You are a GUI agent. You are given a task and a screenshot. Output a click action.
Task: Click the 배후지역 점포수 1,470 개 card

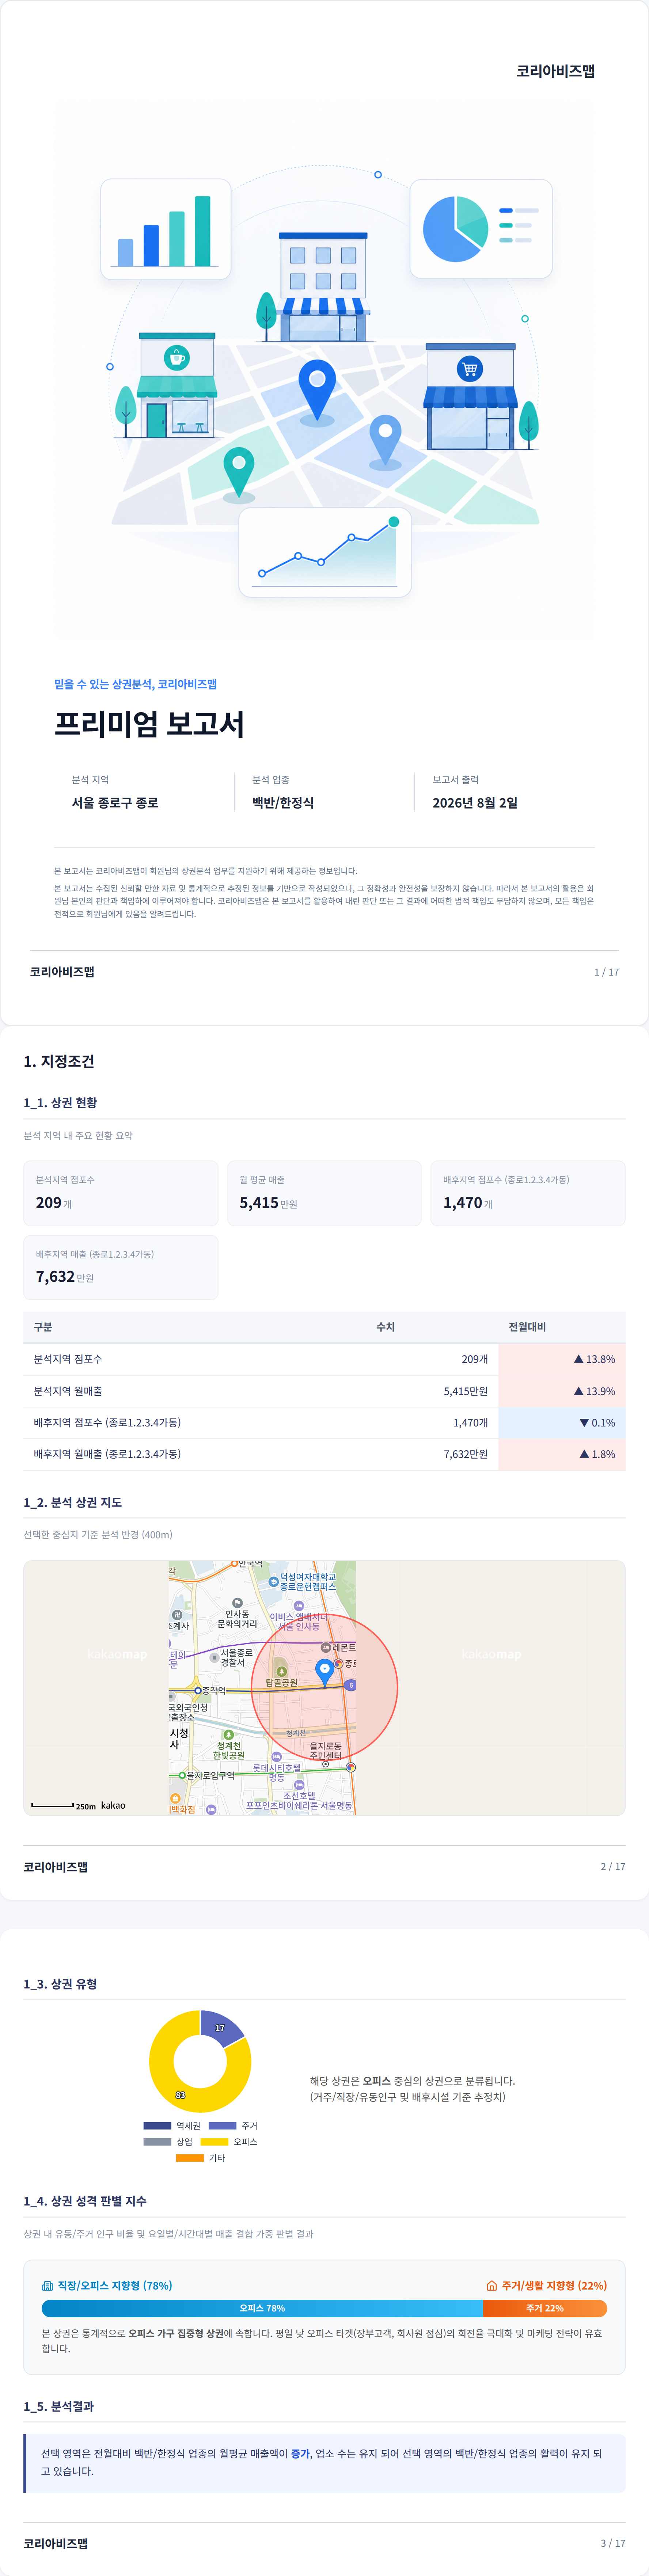[528, 1193]
